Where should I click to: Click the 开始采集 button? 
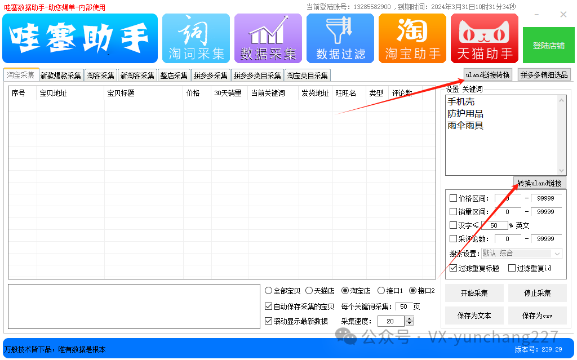click(474, 292)
